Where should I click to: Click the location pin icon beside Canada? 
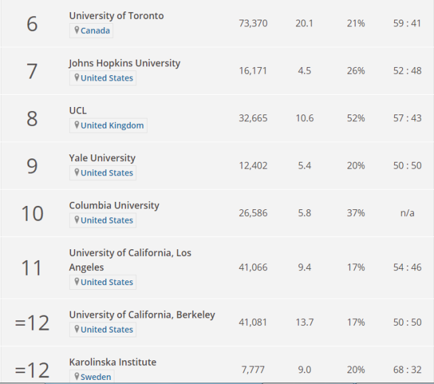pyautogui.click(x=77, y=30)
